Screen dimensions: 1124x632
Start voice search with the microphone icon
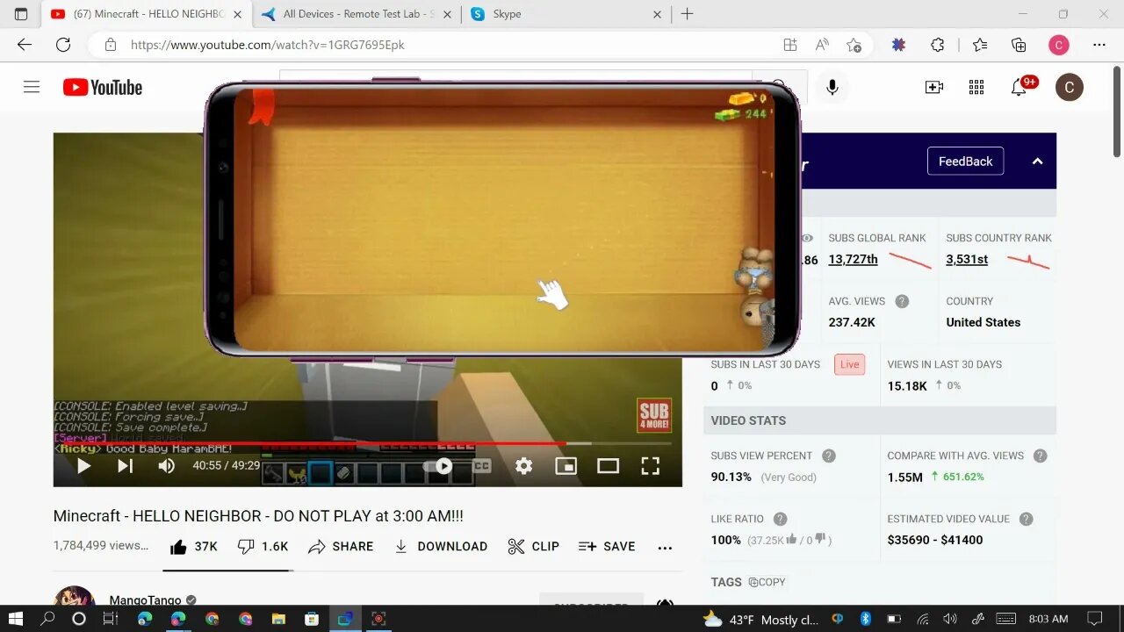(832, 87)
